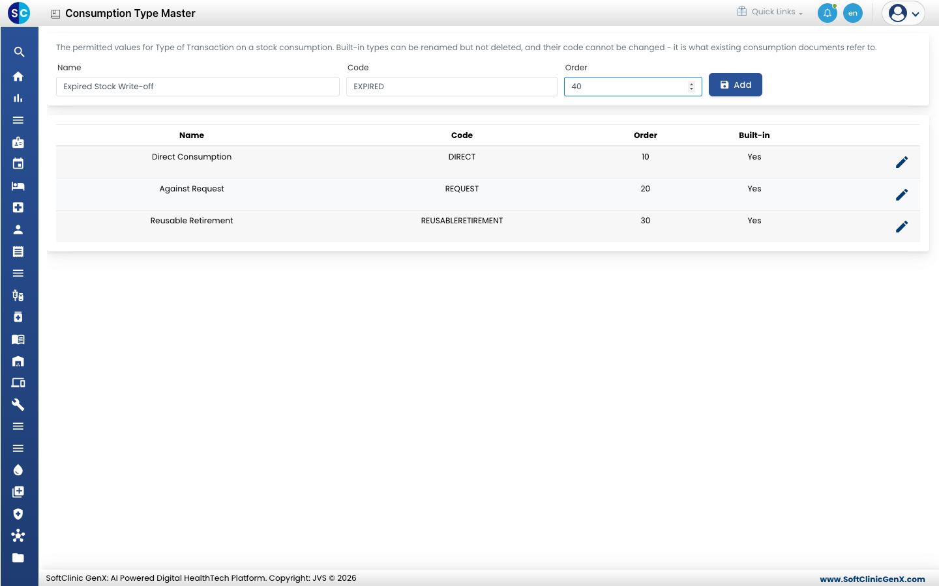
Task: Click the REUSABLERETIREMENT code cell
Action: [462, 221]
